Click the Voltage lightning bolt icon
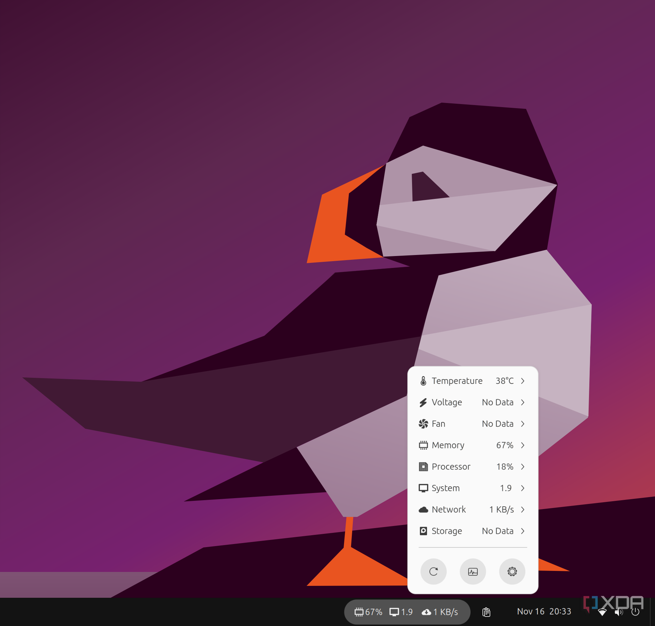Image resolution: width=655 pixels, height=626 pixels. point(423,402)
